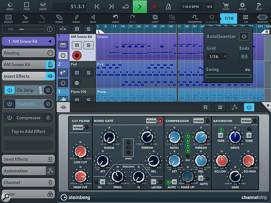271x203 pixels.
Task: Click the 4/4 time signature field
Action: [x=209, y=7]
